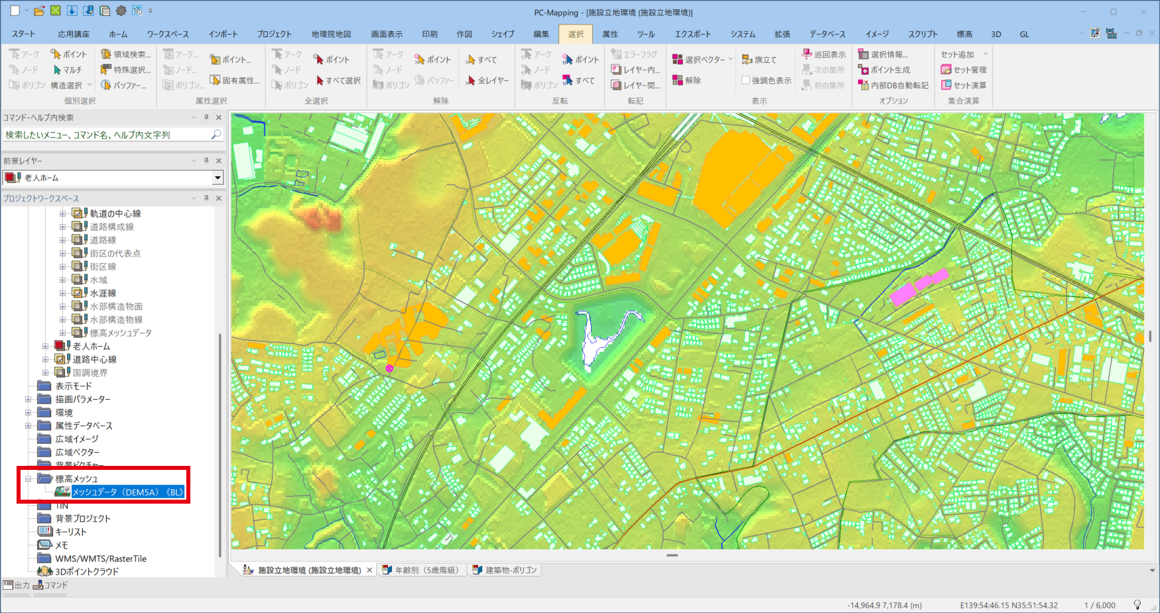Click the 出力 panel button at bottom
Image resolution: width=1160 pixels, height=613 pixels.
pyautogui.click(x=17, y=585)
